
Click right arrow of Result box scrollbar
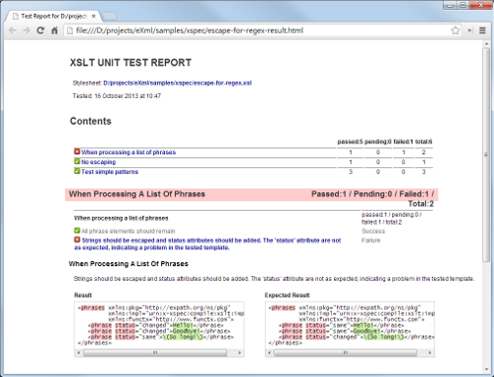(x=240, y=353)
